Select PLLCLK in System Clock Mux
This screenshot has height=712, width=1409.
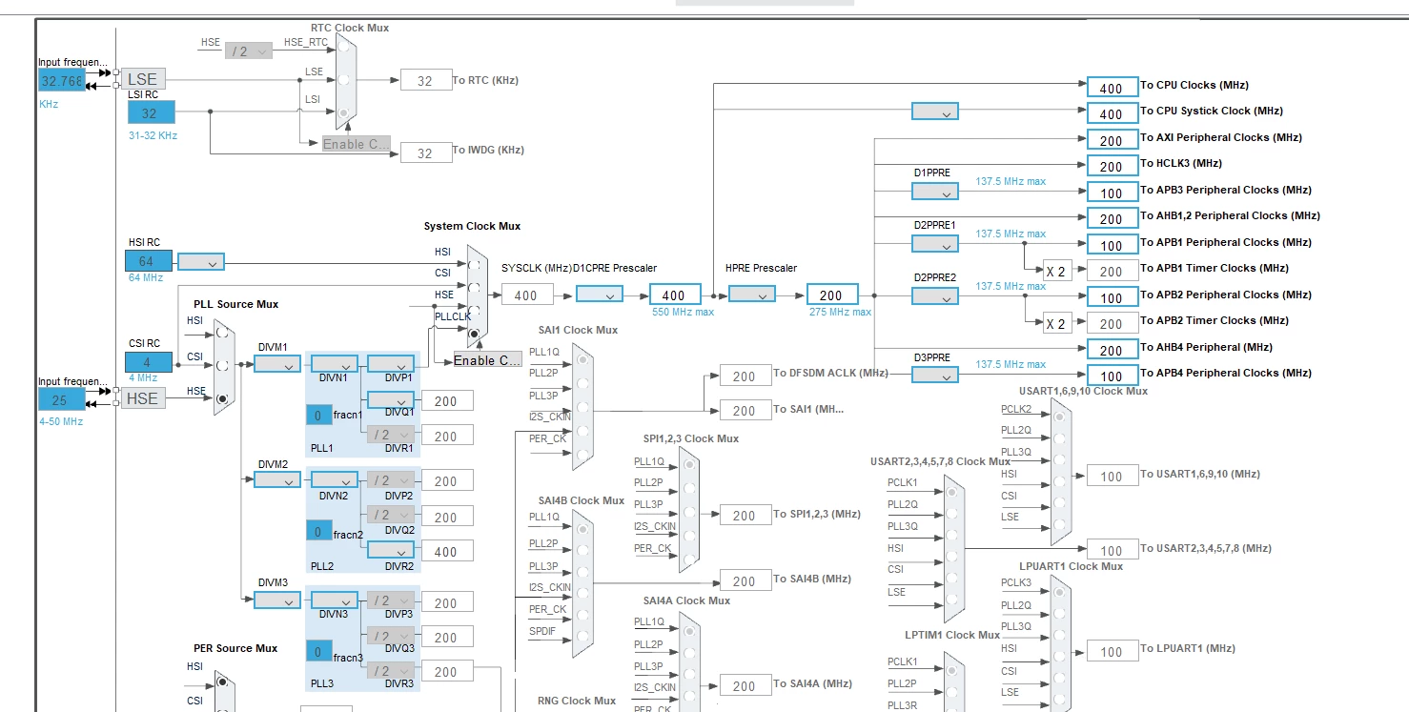tap(474, 334)
